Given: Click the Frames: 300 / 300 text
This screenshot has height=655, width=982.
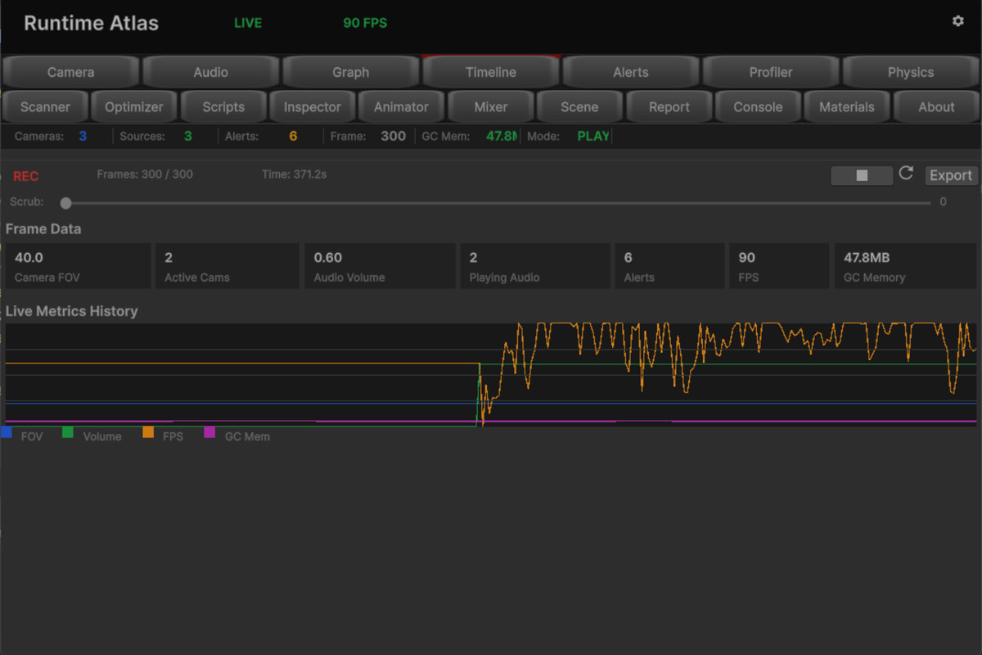Looking at the screenshot, I should [145, 174].
